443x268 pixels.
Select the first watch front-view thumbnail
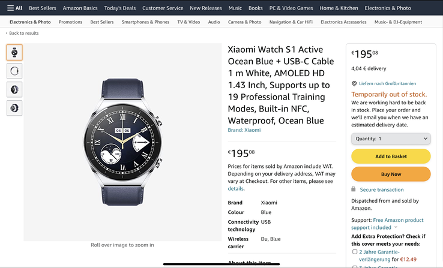click(x=14, y=52)
